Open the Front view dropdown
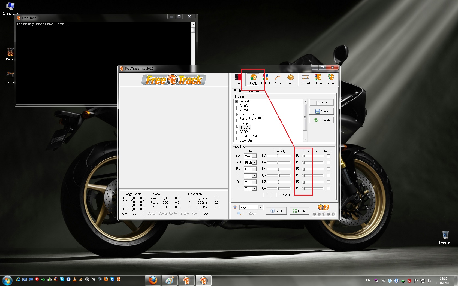Viewport: 458px width, 286px height. [251, 208]
